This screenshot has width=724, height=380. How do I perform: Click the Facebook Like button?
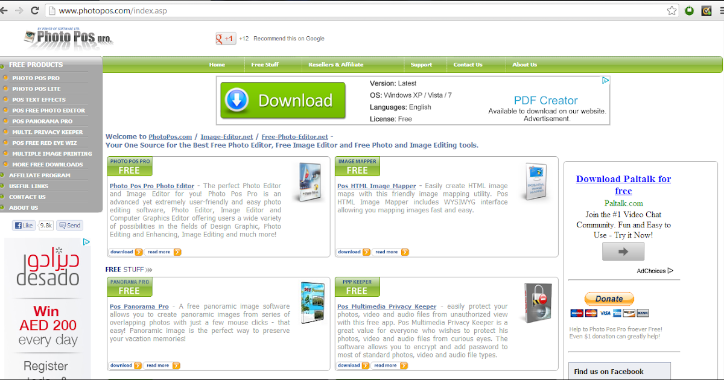coord(24,226)
